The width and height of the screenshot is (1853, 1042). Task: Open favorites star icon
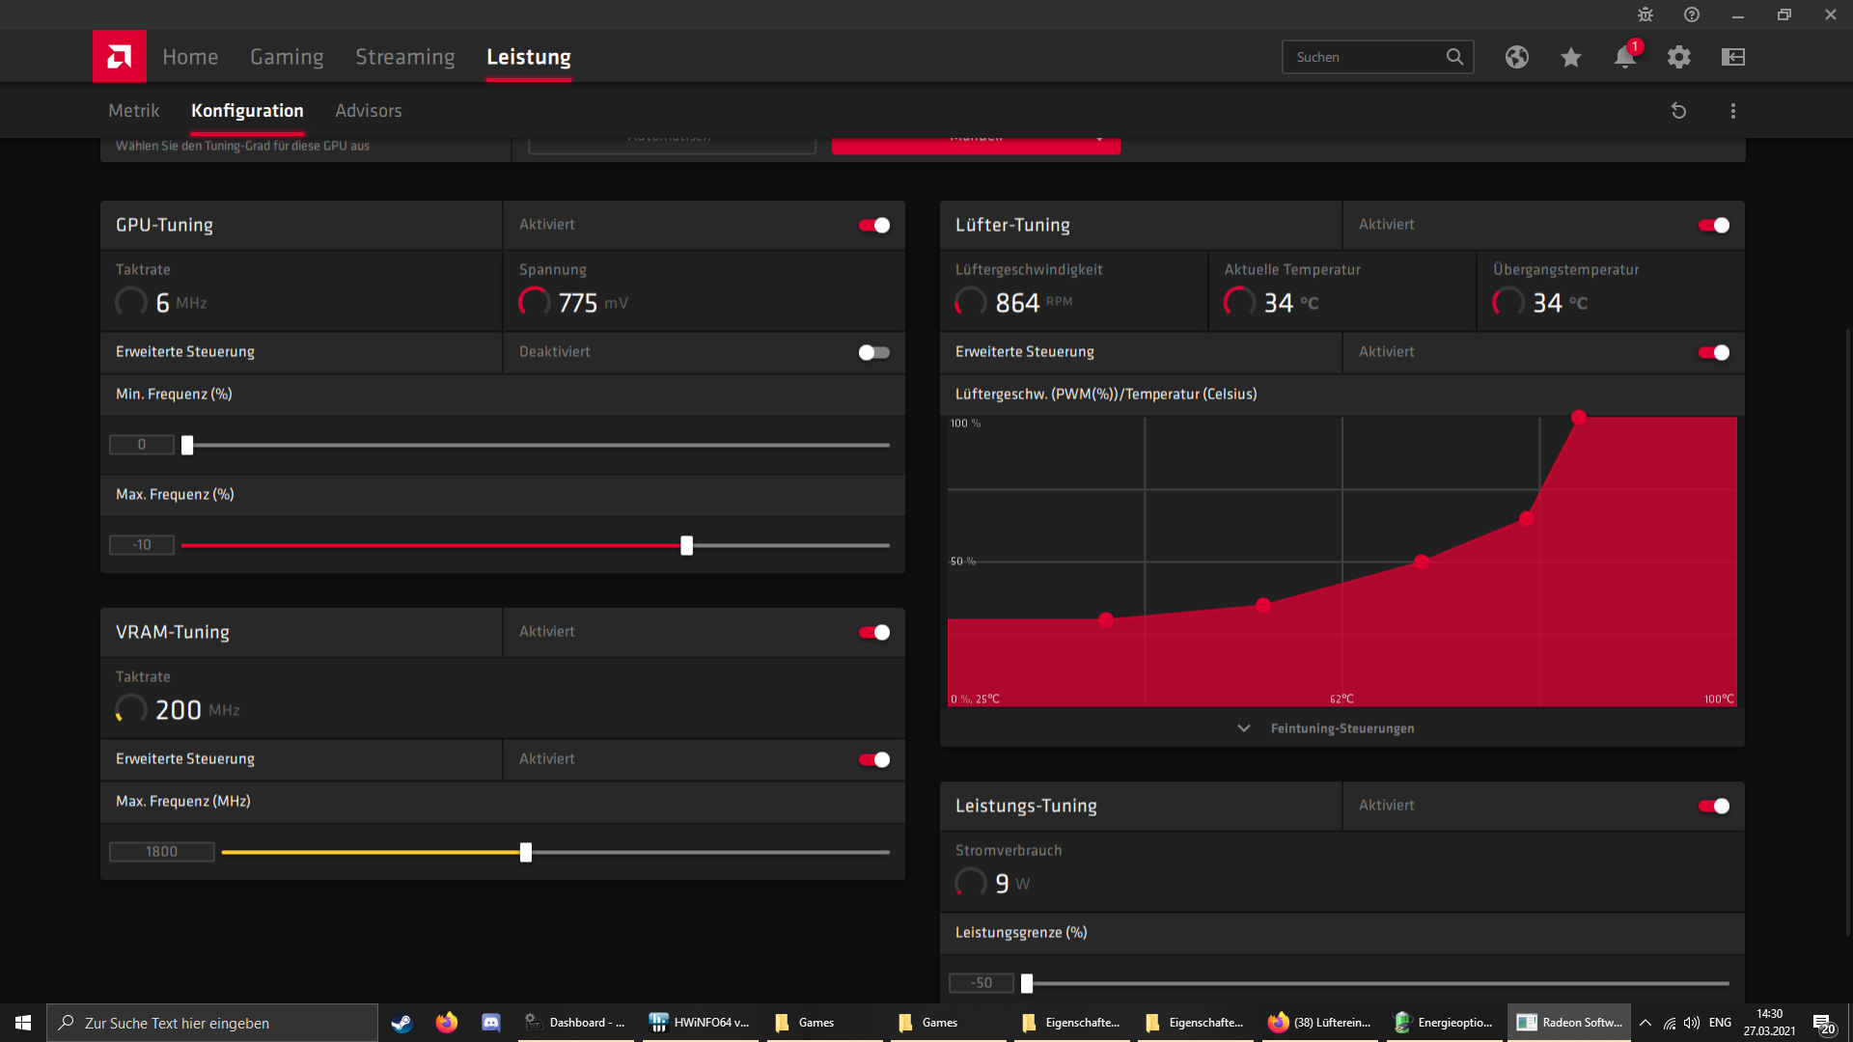coord(1571,57)
